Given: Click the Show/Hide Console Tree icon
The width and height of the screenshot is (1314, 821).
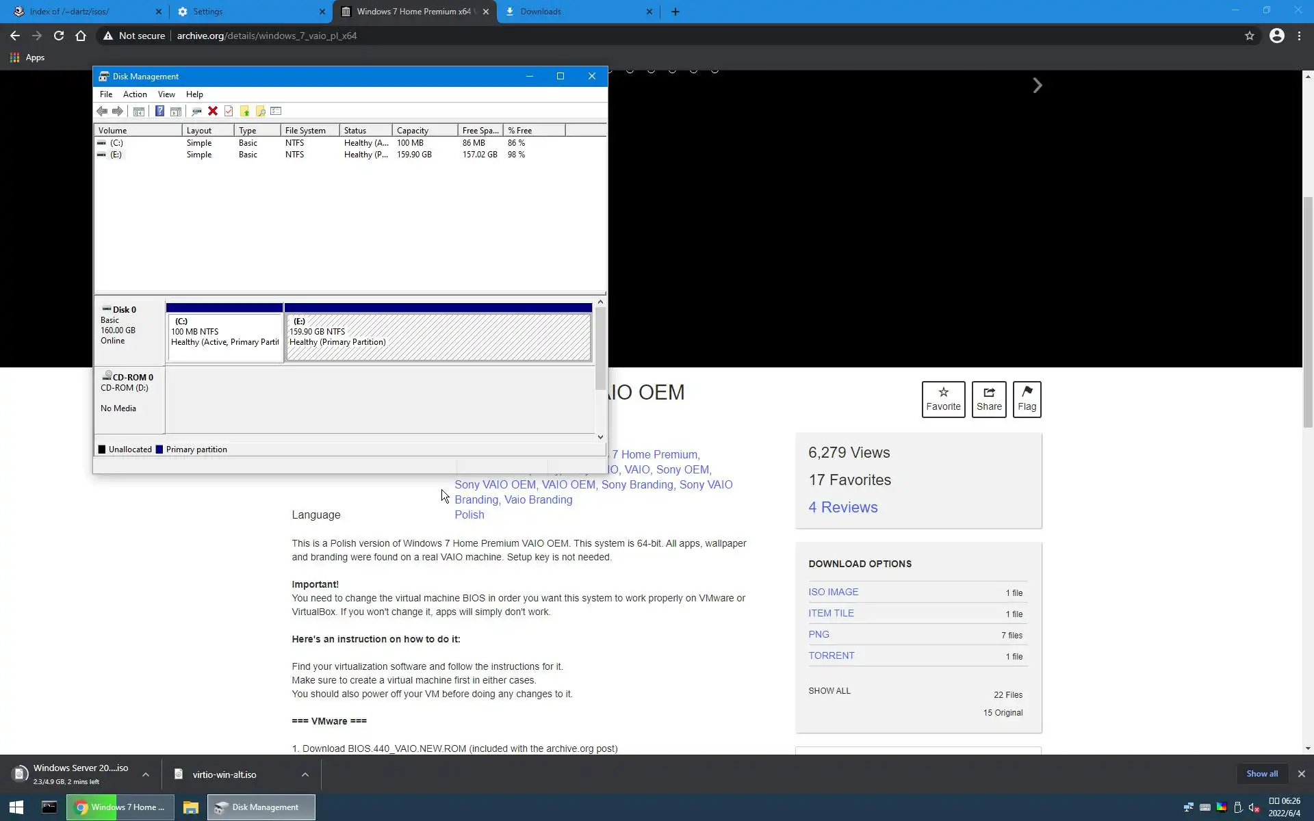Looking at the screenshot, I should point(138,112).
